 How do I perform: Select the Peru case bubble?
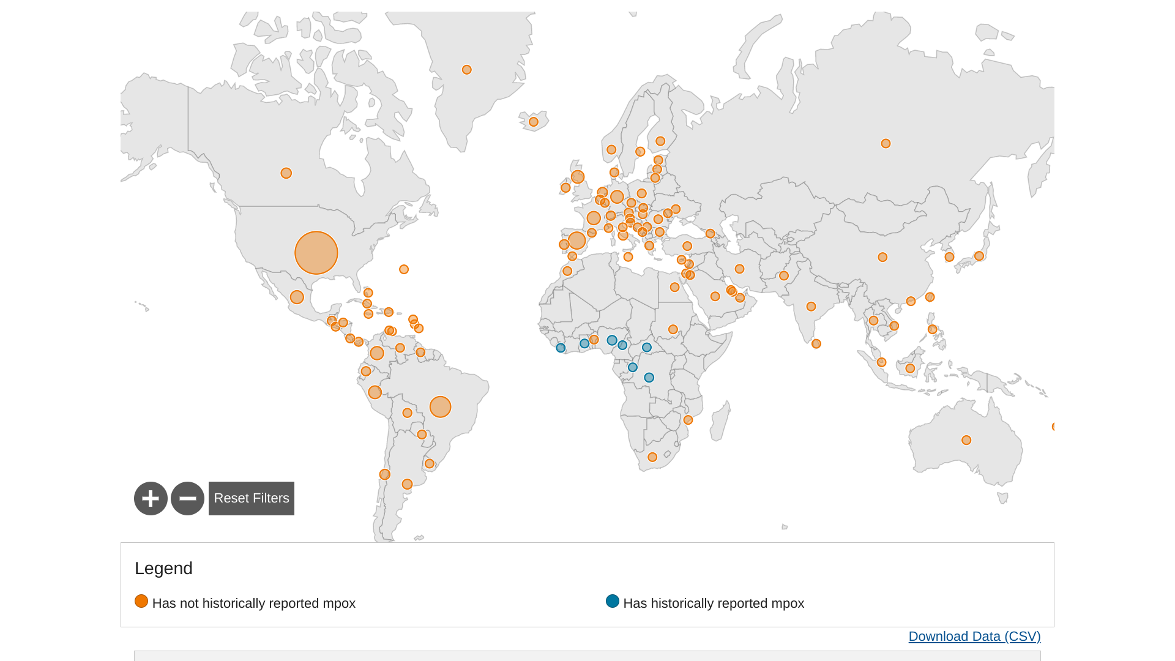(x=375, y=392)
